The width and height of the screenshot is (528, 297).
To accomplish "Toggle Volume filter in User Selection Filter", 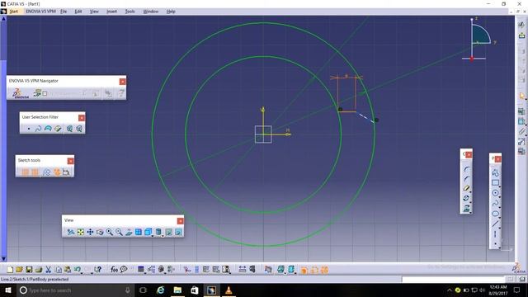I will point(58,129).
